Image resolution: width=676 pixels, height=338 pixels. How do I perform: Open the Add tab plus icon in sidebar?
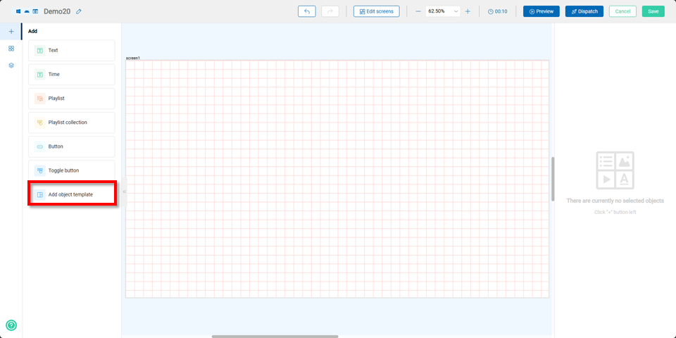(x=11, y=32)
